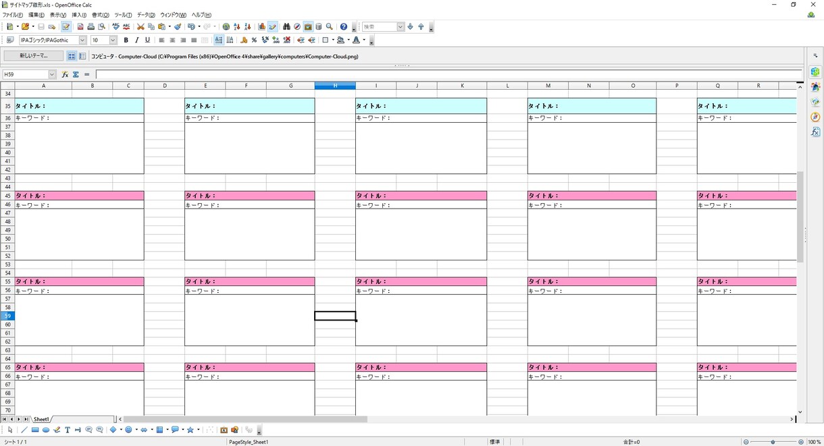Viewport: 824px width, 446px height.
Task: Click the Print icon
Action: click(x=91, y=27)
